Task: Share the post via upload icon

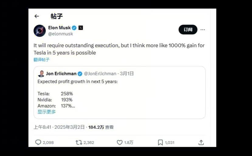Action: (x=201, y=142)
